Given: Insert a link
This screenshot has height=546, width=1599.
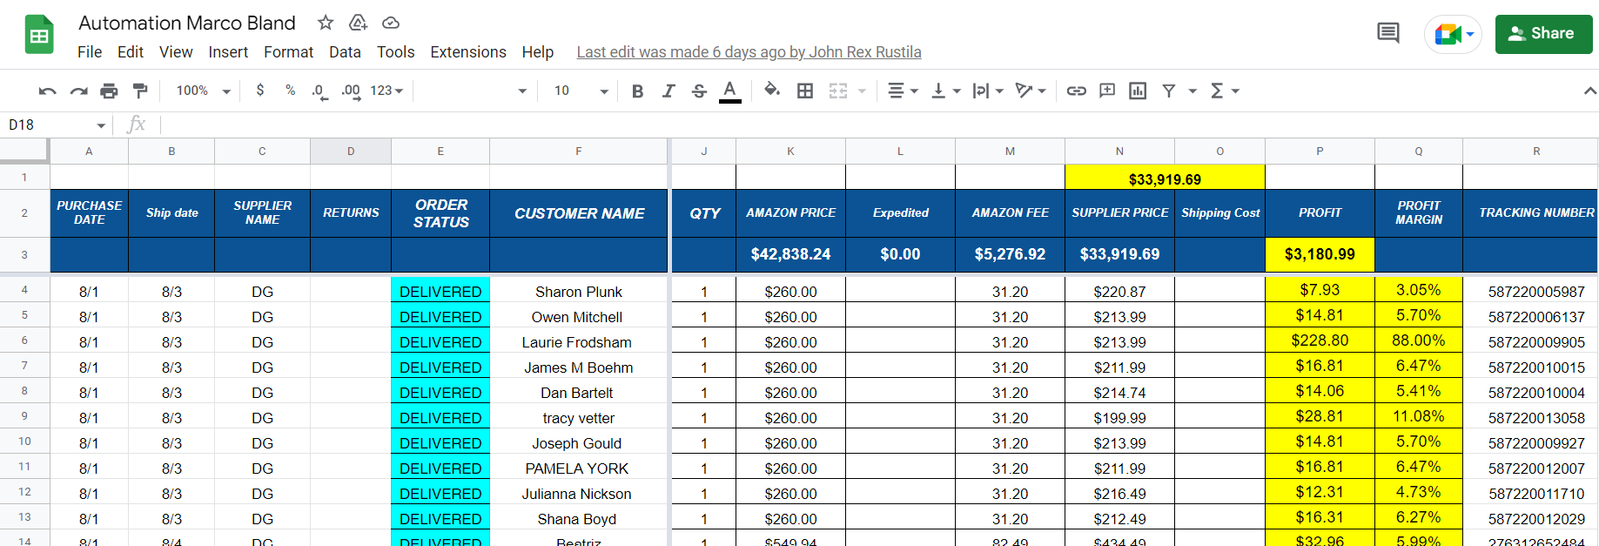Looking at the screenshot, I should pos(1077,91).
